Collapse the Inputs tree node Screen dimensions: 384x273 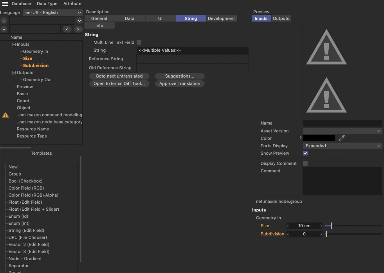click(14, 45)
